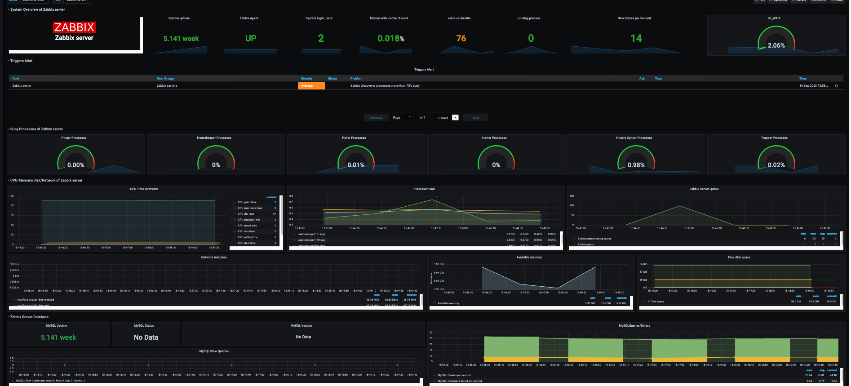Screen dimensions: 851x386
Task: Toggle the Available memory legend series
Action: coord(448,303)
